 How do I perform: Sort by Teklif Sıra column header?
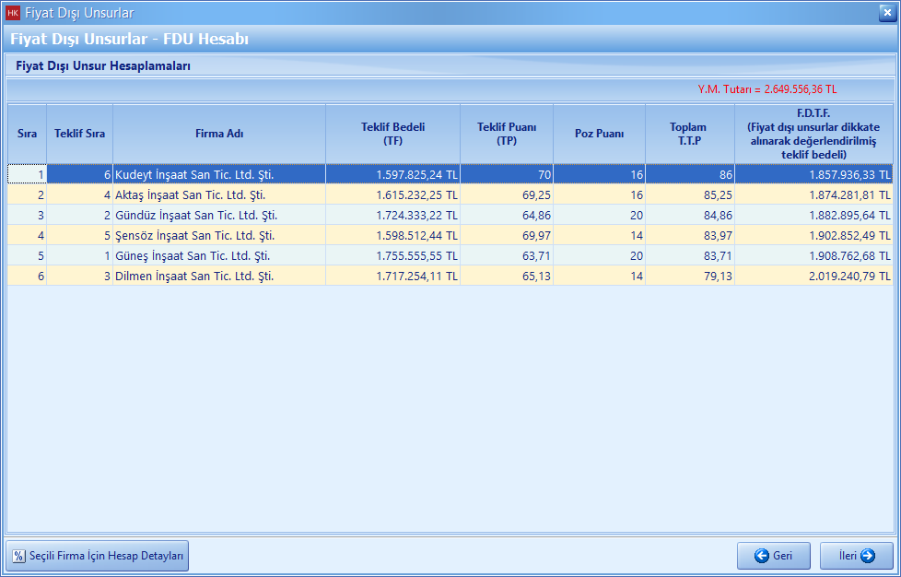(x=79, y=134)
